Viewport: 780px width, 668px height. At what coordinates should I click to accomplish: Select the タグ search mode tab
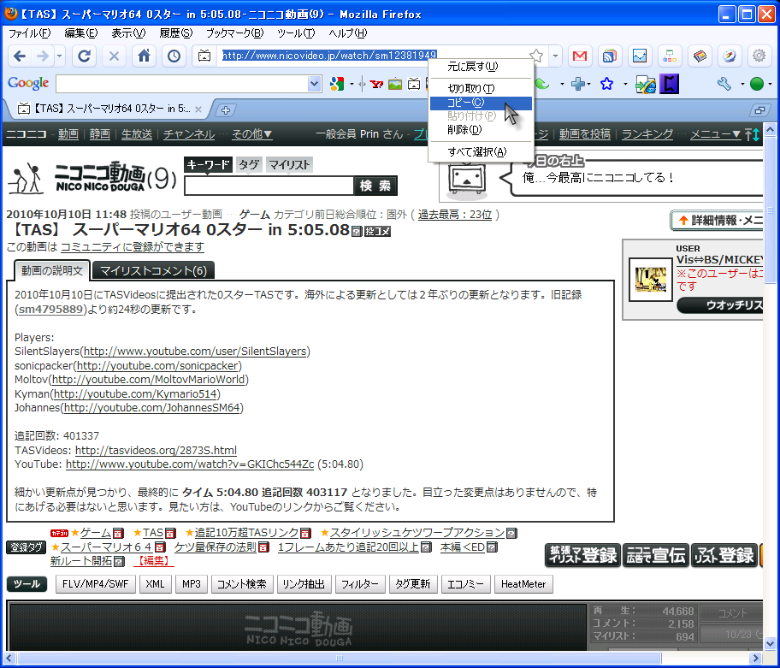click(x=249, y=165)
